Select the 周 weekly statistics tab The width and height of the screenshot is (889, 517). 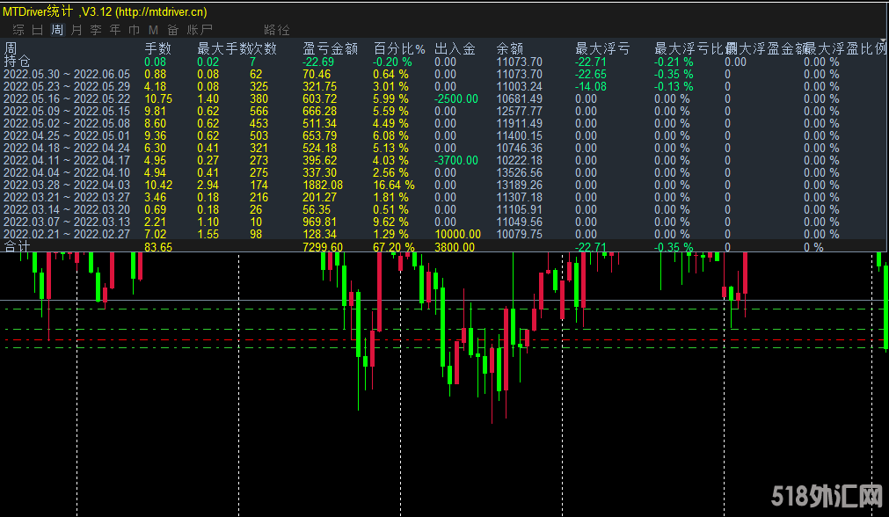(x=57, y=30)
